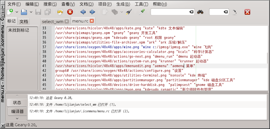Close the menu.rc tab

92,21
